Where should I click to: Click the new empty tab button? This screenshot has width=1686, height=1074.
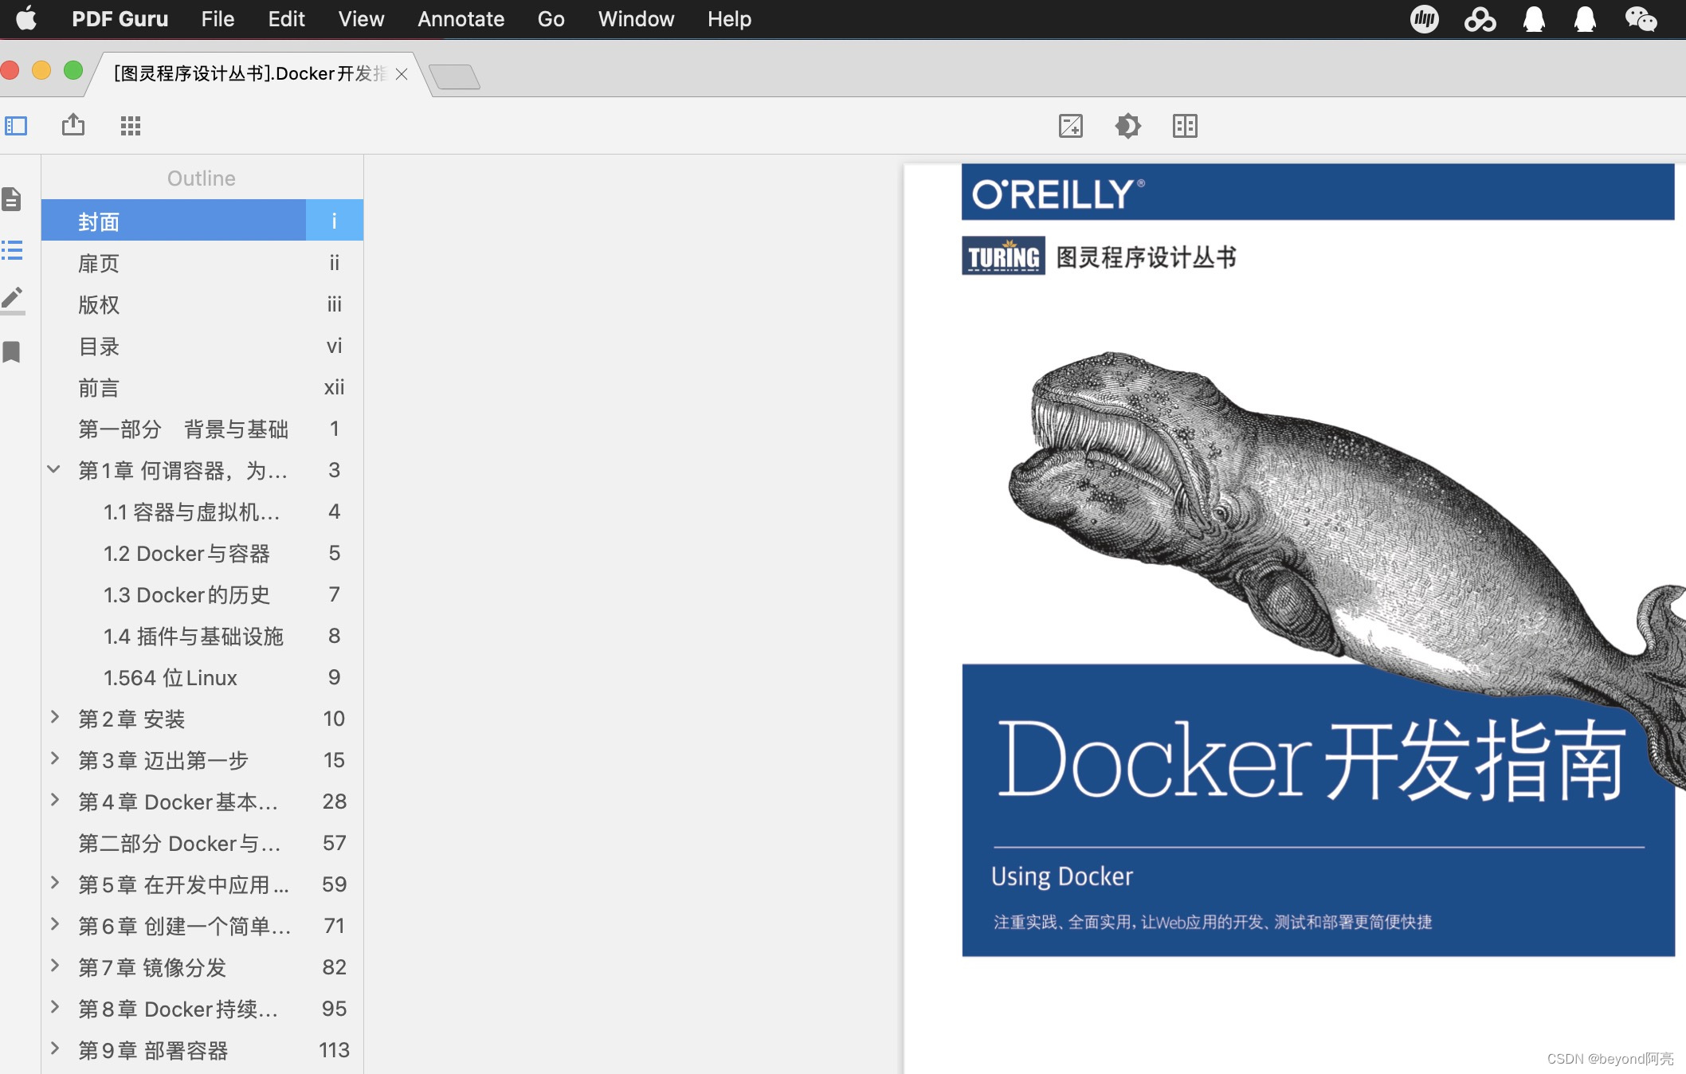coord(454,76)
